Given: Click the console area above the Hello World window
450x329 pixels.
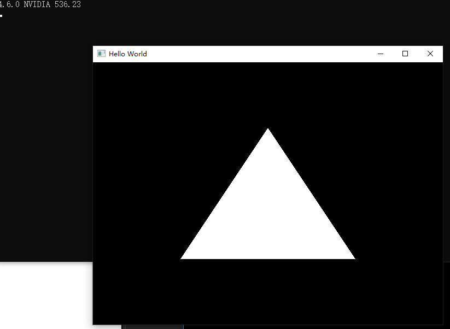Looking at the screenshot, I should [x=246, y=25].
